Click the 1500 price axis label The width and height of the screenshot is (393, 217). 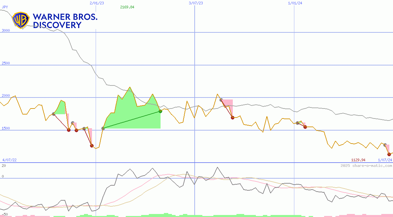pos(6,128)
